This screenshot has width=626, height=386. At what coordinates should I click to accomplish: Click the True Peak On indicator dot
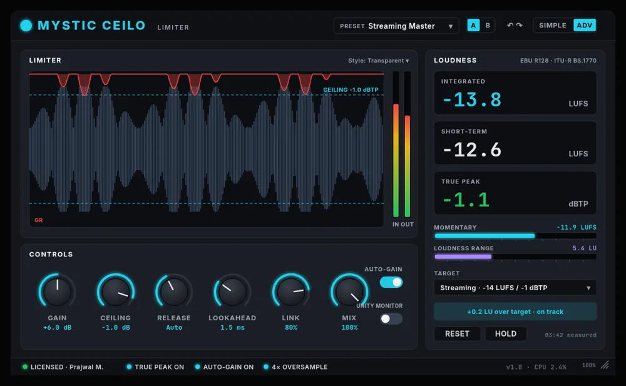pos(129,367)
